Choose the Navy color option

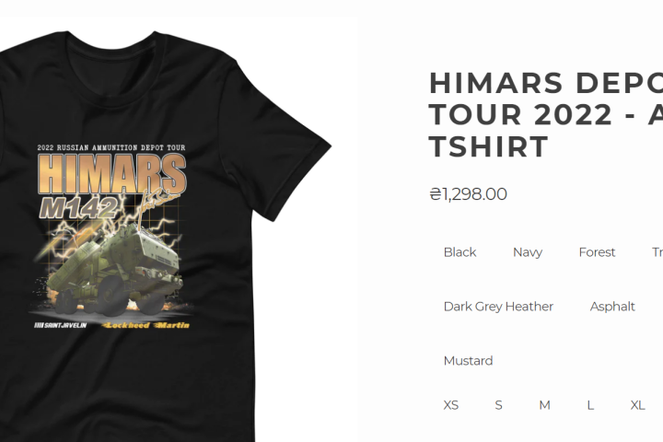pyautogui.click(x=528, y=252)
